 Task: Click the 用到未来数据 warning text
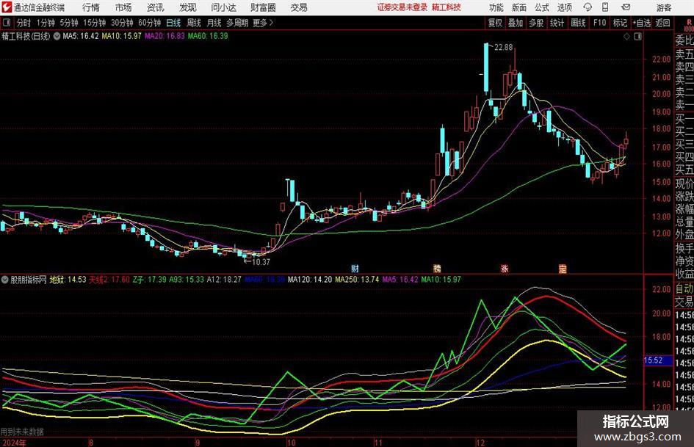click(22, 432)
